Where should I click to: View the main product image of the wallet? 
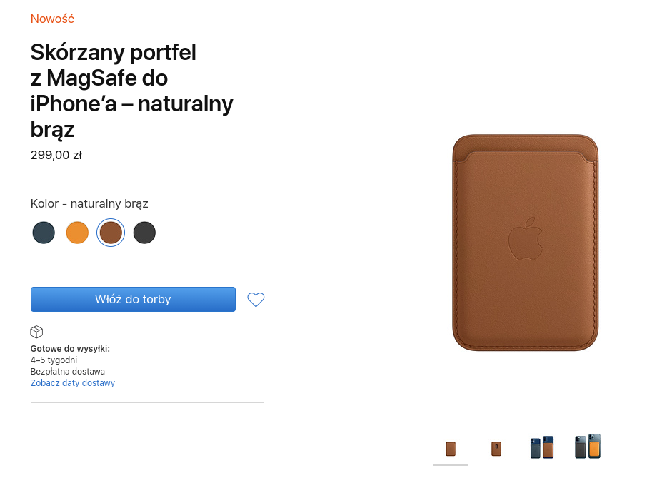pos(525,243)
